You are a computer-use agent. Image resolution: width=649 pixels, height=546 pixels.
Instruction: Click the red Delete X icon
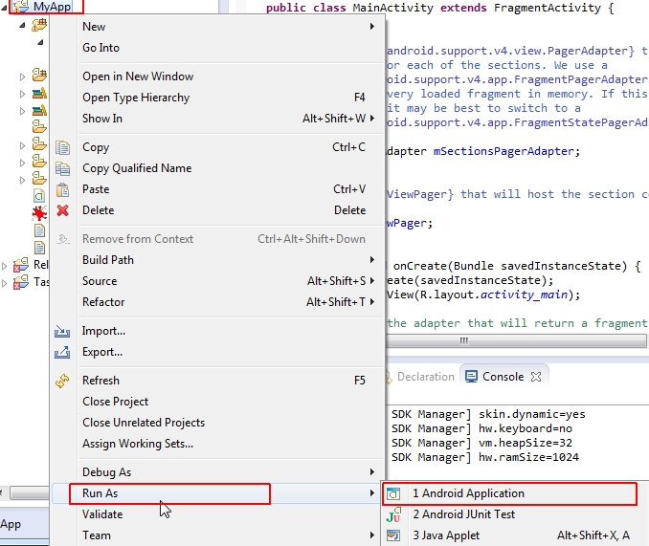(63, 210)
